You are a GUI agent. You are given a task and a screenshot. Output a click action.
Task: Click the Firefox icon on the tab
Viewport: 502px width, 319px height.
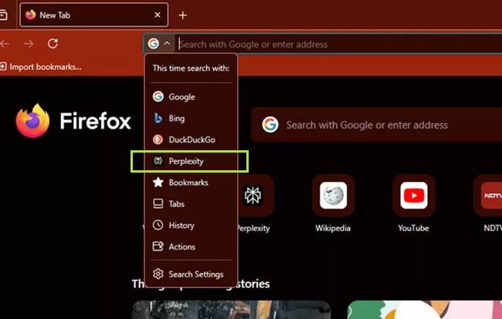click(x=30, y=15)
